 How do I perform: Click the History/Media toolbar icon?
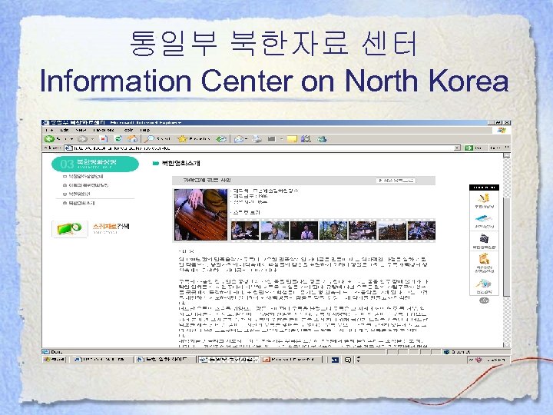221,139
